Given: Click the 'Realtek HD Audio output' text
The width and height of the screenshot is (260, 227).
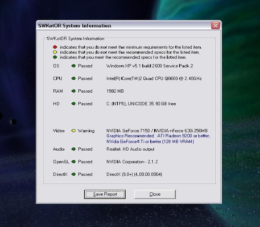Looking at the screenshot, I should 130,149.
